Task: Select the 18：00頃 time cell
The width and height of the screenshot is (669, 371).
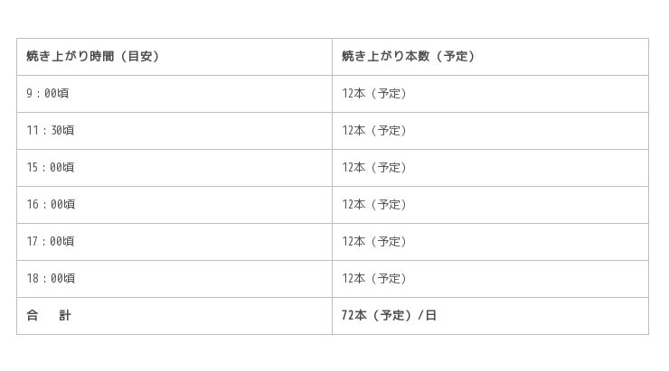Action: (51, 279)
